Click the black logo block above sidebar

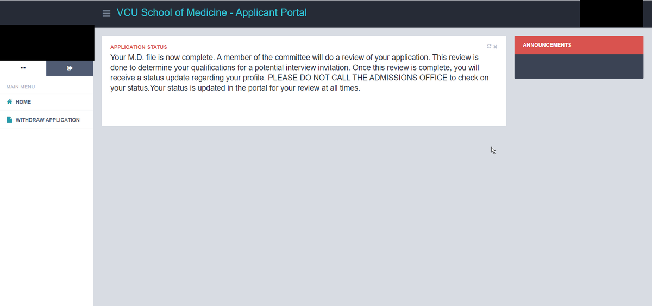pyautogui.click(x=47, y=43)
